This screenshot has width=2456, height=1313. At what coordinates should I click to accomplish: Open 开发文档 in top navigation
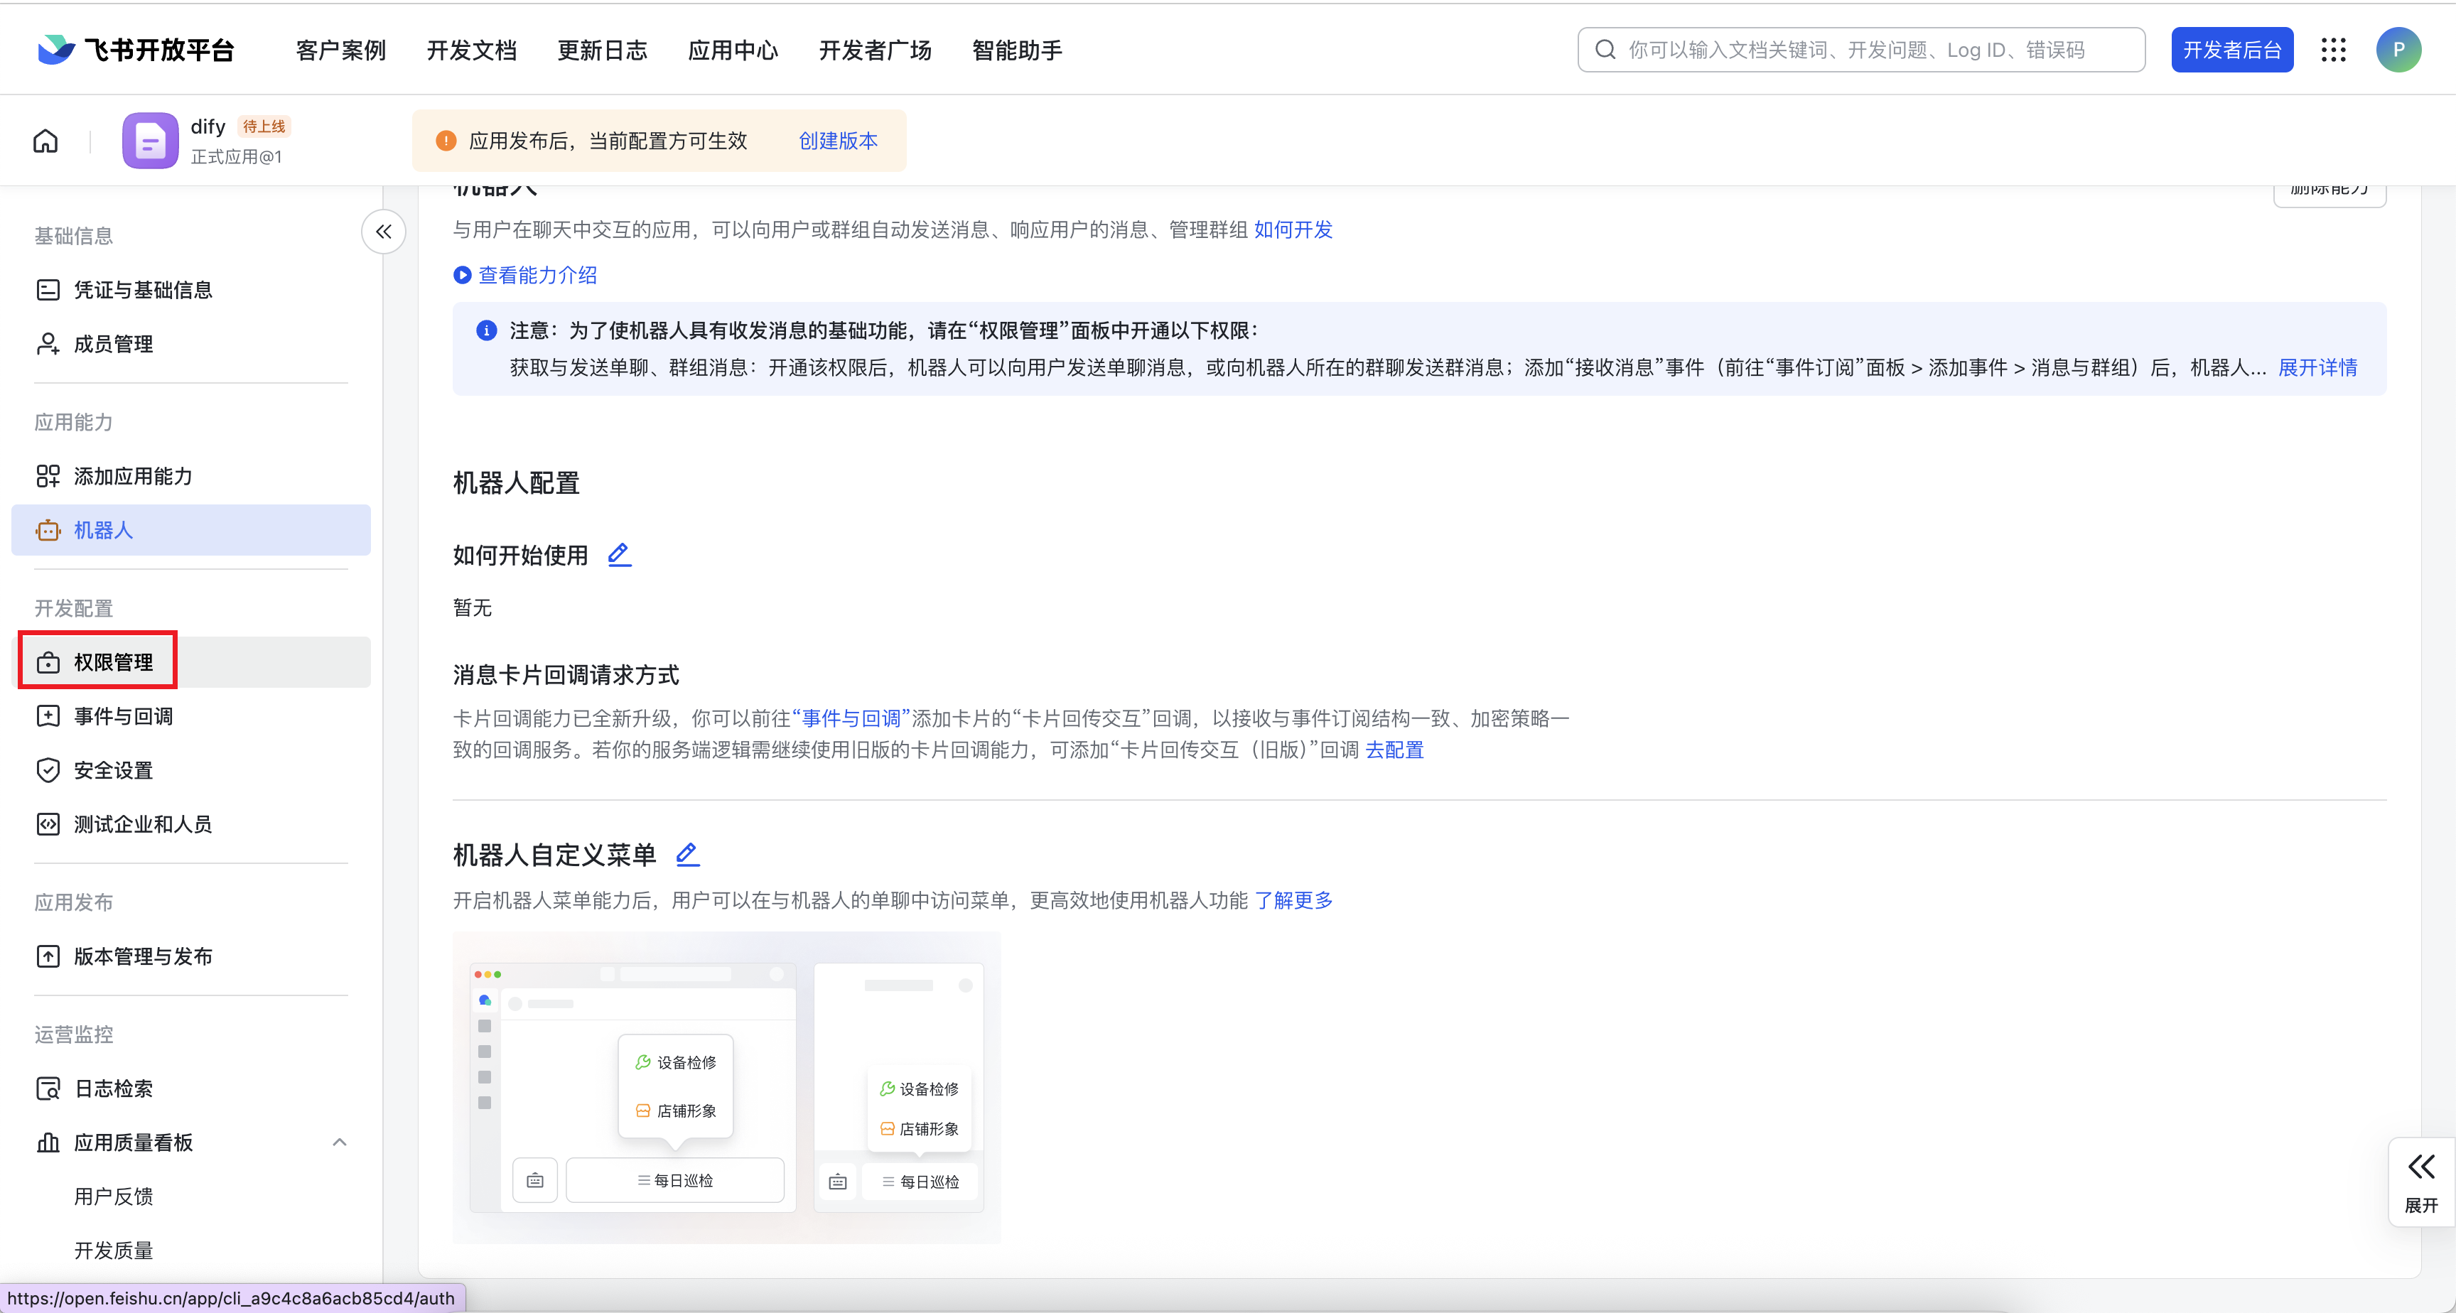[471, 50]
